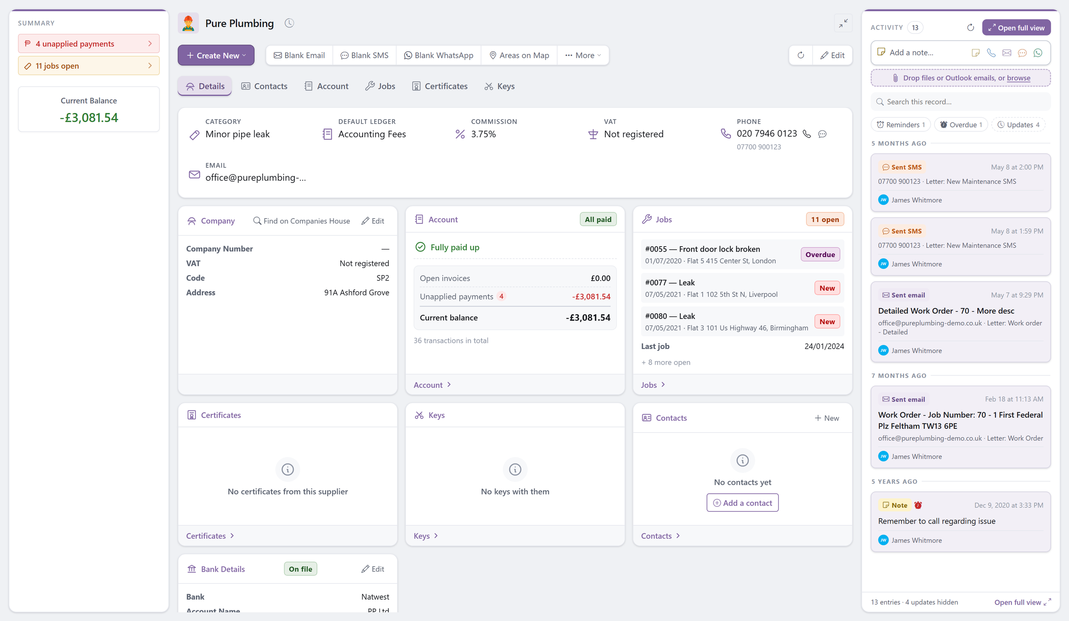Collapse the record with the shrink arrows icon
Viewport: 1069px width, 621px height.
coord(843,23)
